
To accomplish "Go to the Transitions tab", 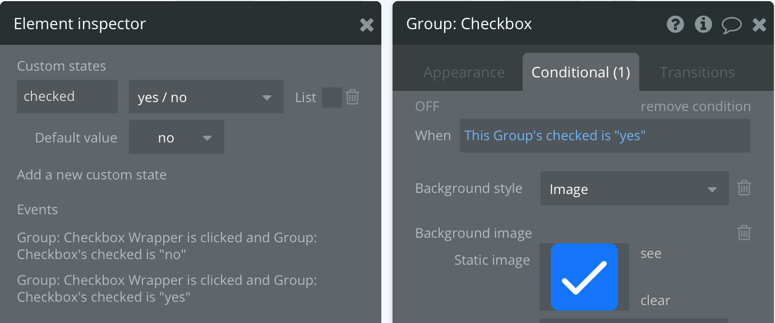I will 697,72.
